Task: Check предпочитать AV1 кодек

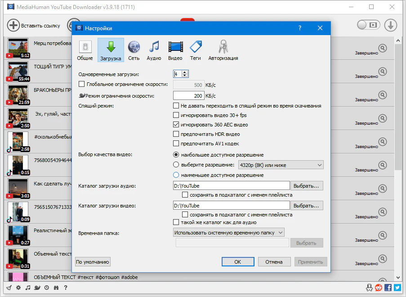Action: (x=176, y=143)
